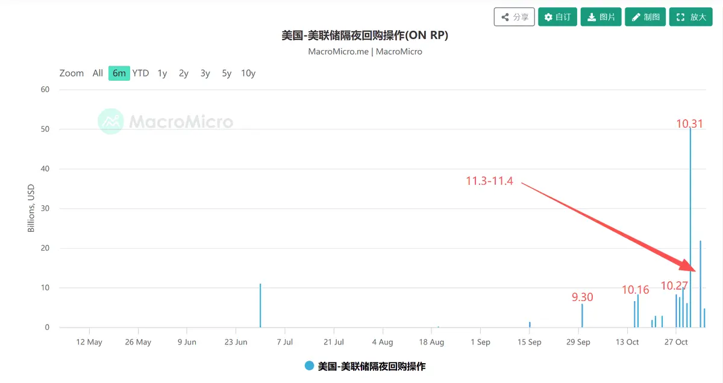Click the 9 Jun x-axis label
Image resolution: width=723 pixels, height=383 pixels.
click(x=187, y=342)
